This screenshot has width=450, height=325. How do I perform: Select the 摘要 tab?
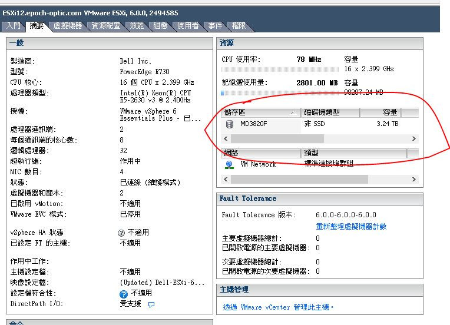point(37,26)
